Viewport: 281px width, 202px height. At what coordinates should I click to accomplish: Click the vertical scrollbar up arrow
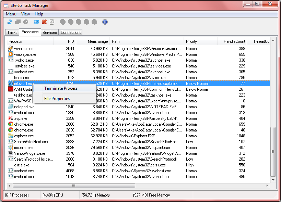[x=273, y=41]
